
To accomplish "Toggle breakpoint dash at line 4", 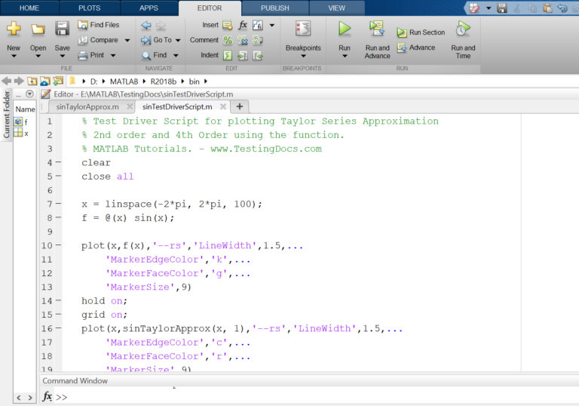I will 58,162.
